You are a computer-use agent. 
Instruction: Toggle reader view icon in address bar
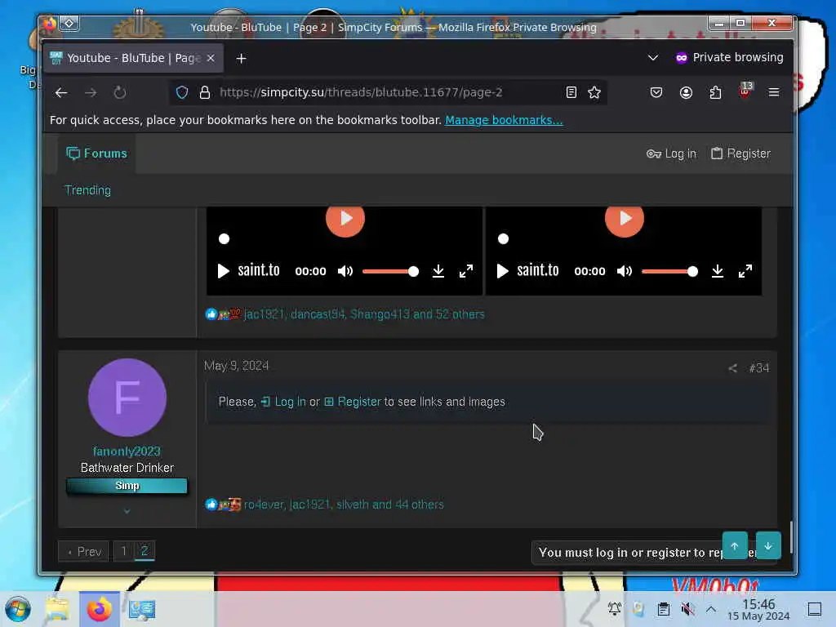click(571, 93)
